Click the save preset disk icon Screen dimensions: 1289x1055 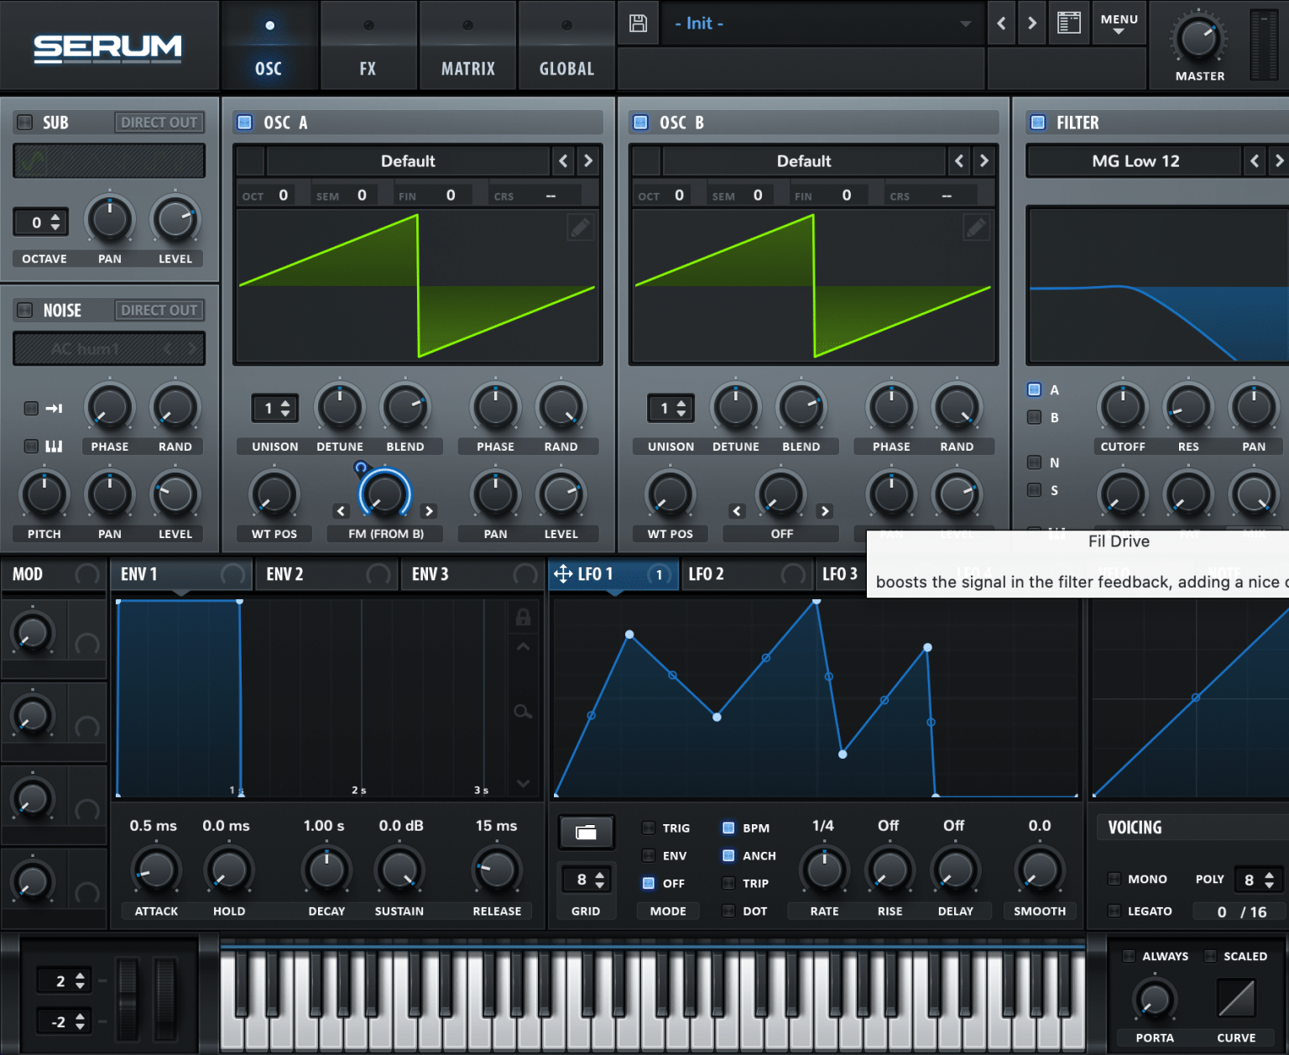pos(638,23)
